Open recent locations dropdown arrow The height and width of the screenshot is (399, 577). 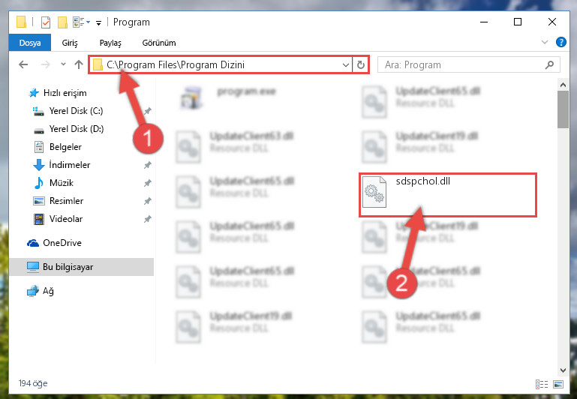[x=63, y=64]
